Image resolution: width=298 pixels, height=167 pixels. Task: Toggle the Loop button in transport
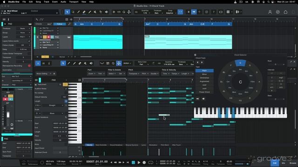(150, 162)
